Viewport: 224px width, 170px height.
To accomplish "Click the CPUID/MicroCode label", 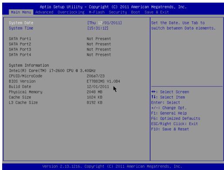I will click(x=26, y=76).
